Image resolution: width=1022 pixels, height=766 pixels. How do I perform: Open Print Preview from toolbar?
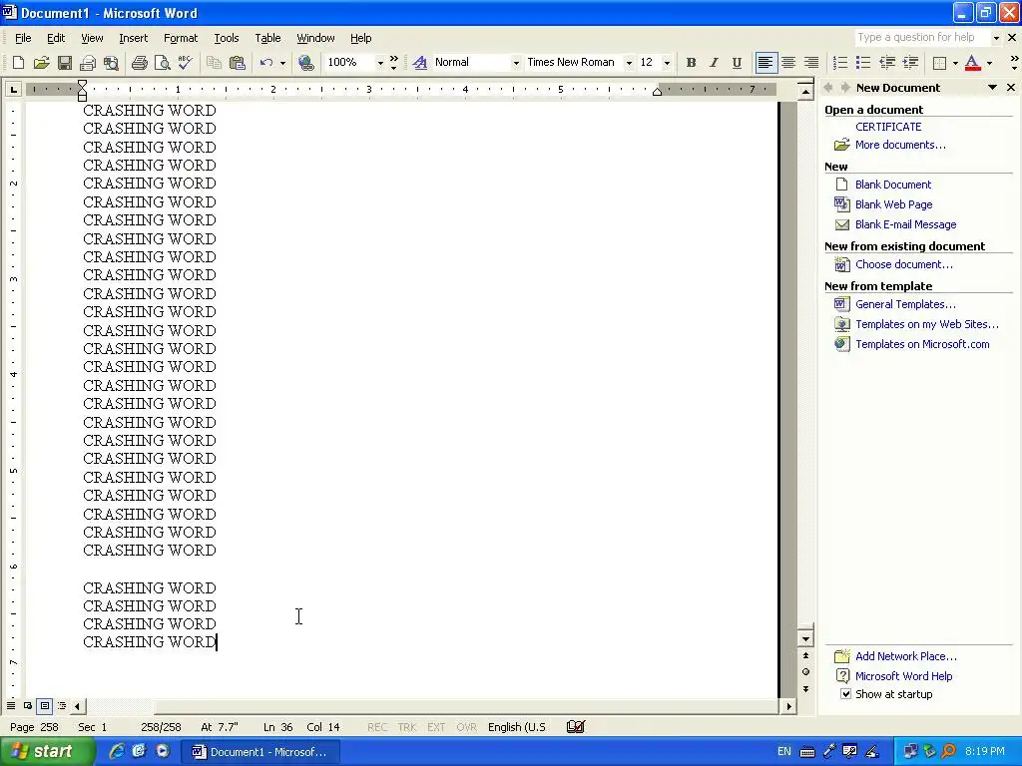[x=162, y=63]
